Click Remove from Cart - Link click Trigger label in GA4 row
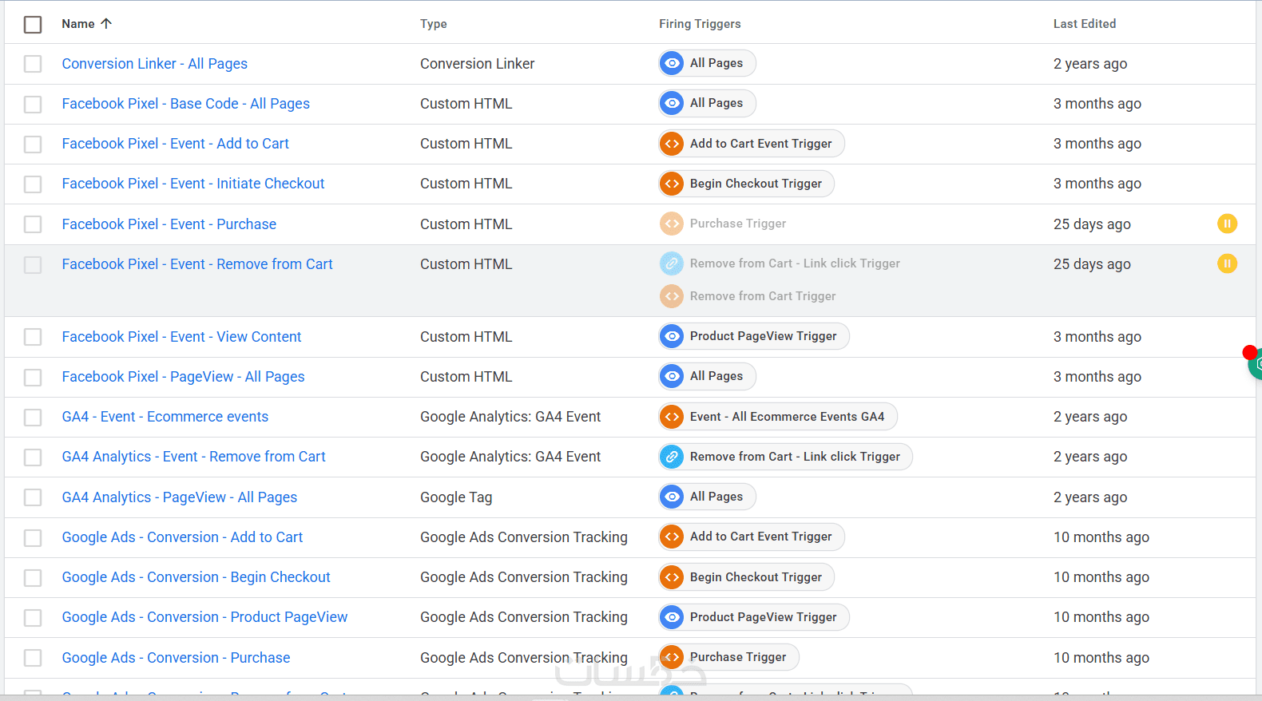1262x701 pixels. click(795, 457)
